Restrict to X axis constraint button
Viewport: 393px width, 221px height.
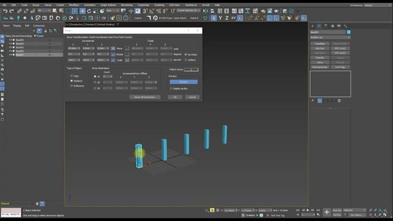[214, 18]
